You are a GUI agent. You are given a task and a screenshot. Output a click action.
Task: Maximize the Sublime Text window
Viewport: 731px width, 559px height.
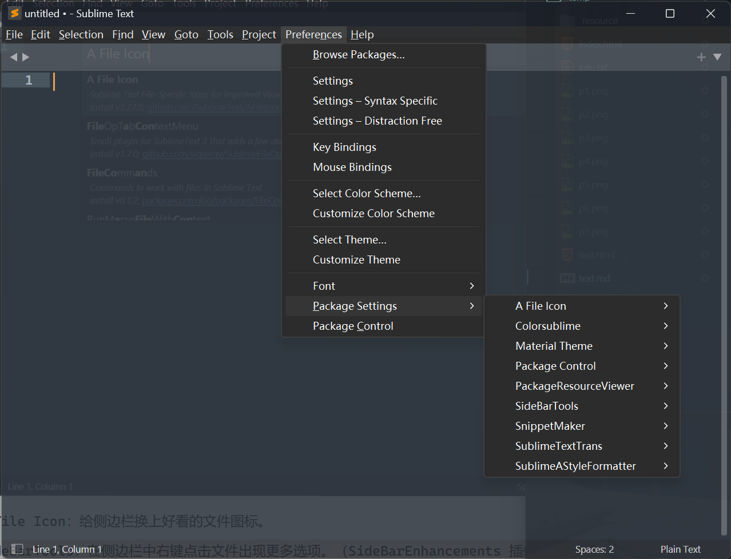670,13
